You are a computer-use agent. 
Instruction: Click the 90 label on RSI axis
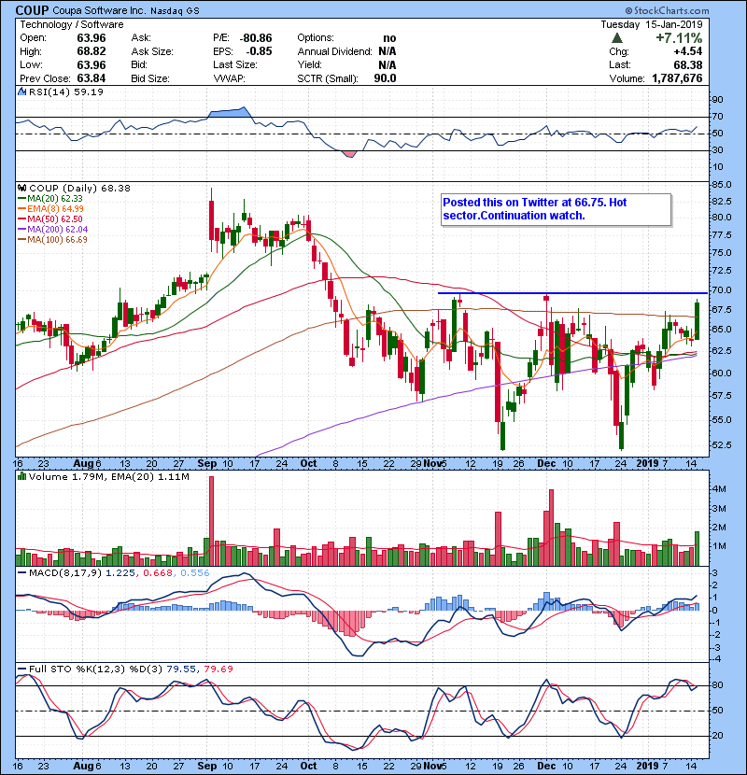tap(717, 99)
